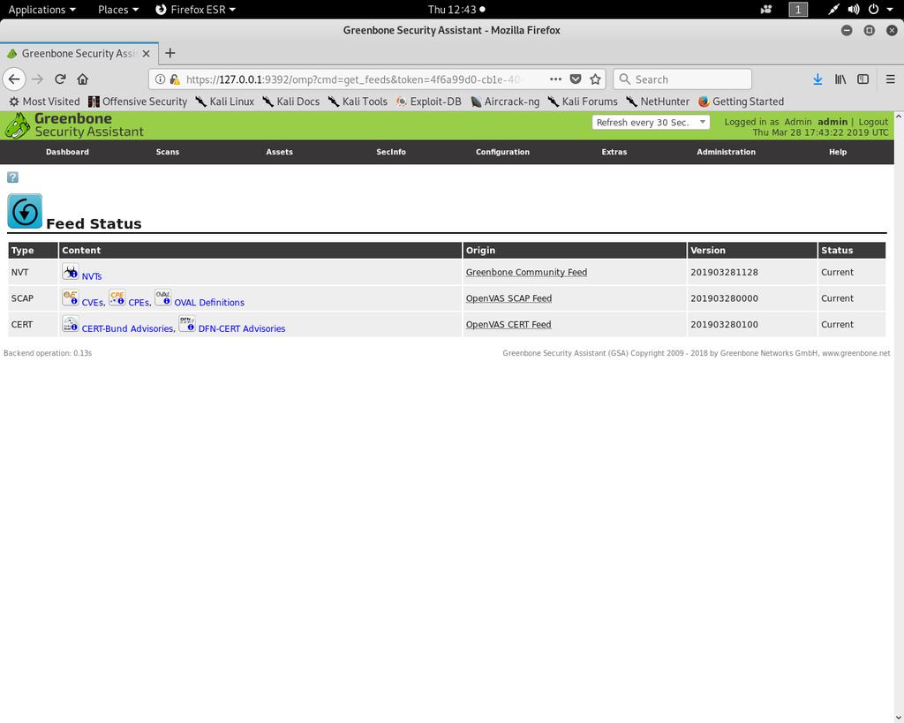Click the Origin column header

tap(574, 250)
